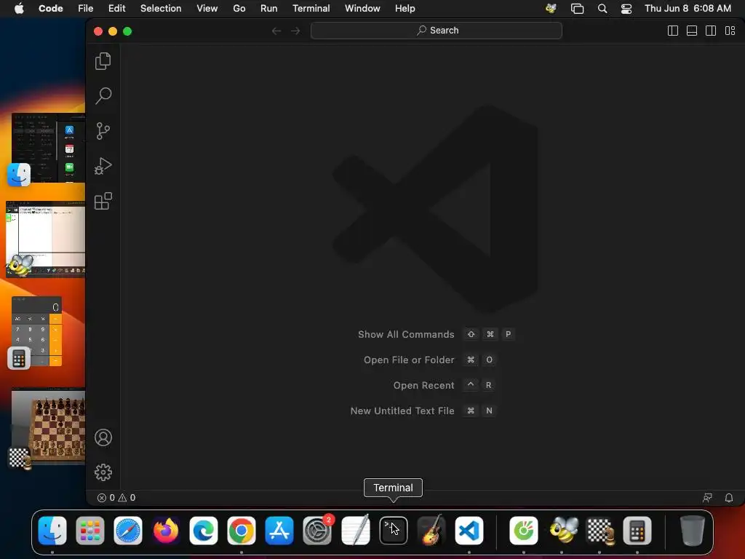Open the View menu
This screenshot has width=745, height=559.
click(x=207, y=9)
